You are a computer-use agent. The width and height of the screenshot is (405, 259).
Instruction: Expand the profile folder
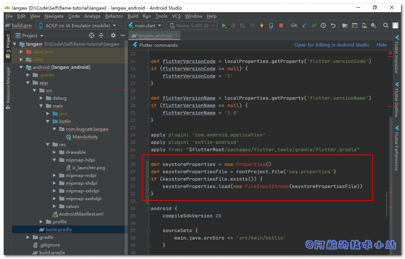(41, 222)
